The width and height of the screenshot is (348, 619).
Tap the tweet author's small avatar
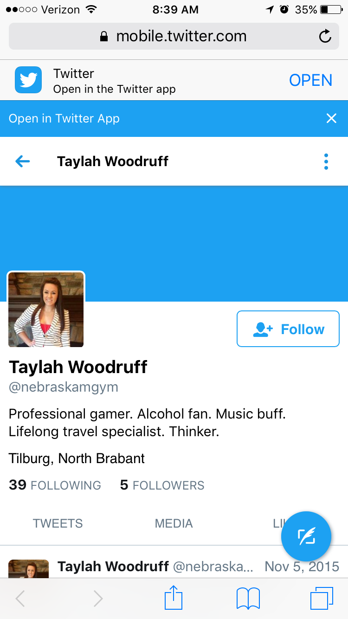click(28, 568)
